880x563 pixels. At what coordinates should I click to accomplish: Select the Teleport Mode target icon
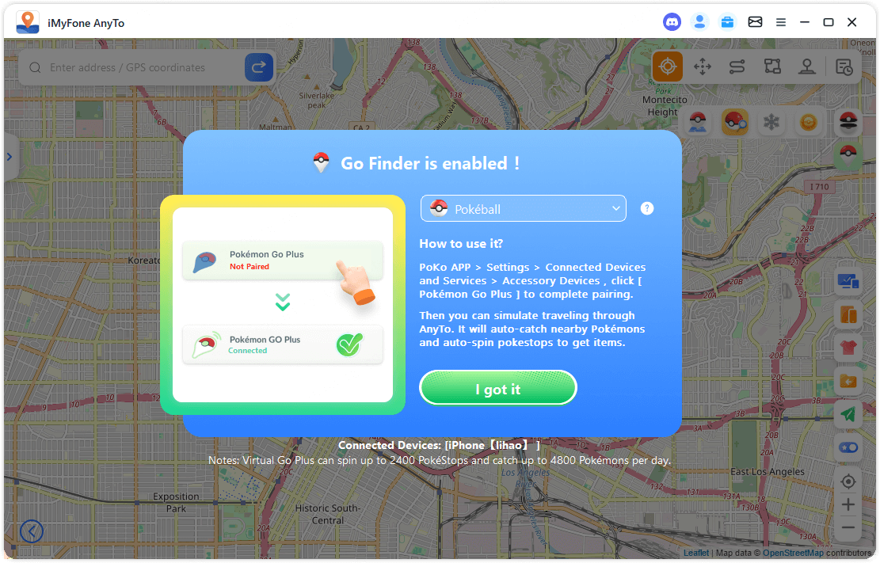pos(668,67)
